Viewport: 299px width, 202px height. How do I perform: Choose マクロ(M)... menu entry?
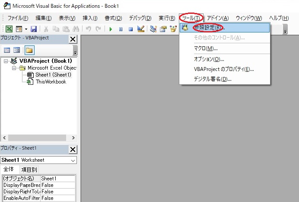pos(225,48)
